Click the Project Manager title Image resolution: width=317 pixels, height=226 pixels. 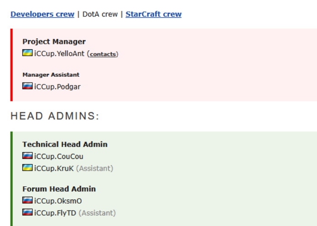(54, 42)
